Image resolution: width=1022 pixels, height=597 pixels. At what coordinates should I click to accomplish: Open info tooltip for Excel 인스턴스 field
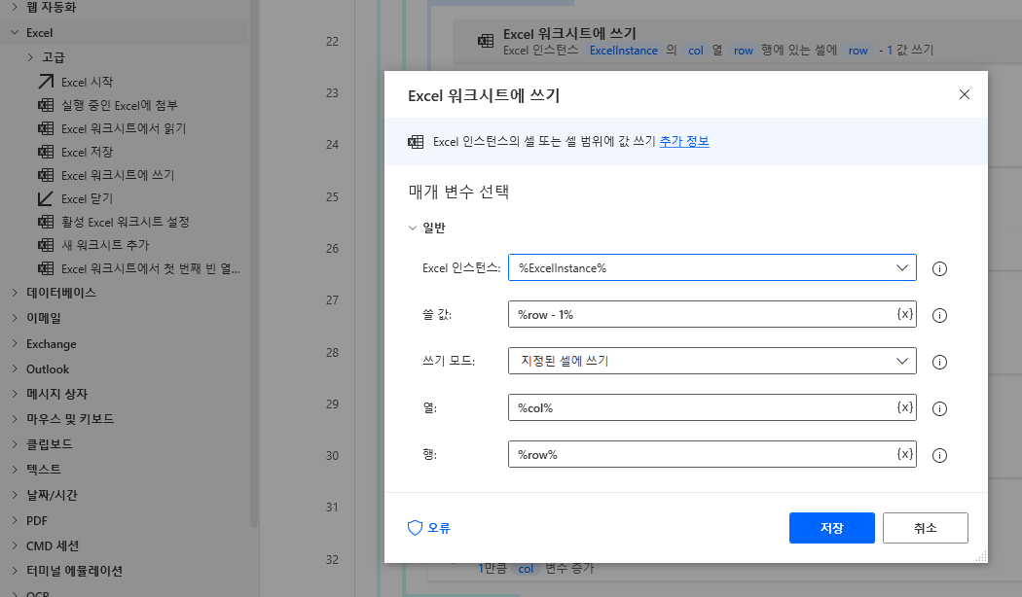coord(939,268)
